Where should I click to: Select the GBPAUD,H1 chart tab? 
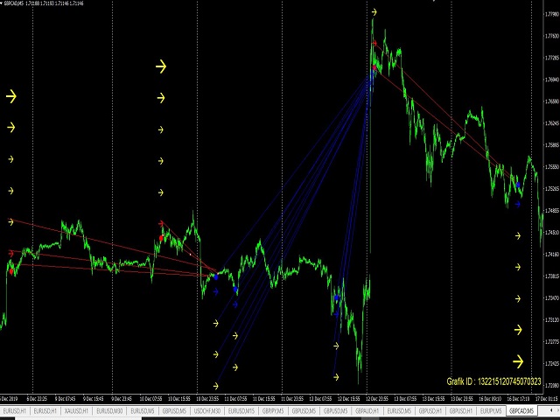click(367, 411)
